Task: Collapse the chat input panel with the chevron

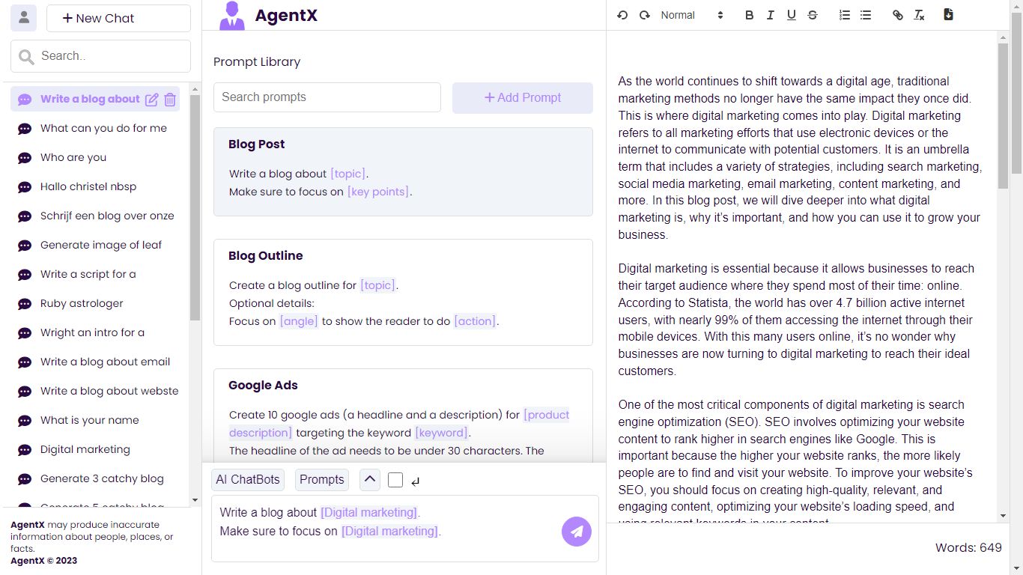Action: click(x=369, y=479)
